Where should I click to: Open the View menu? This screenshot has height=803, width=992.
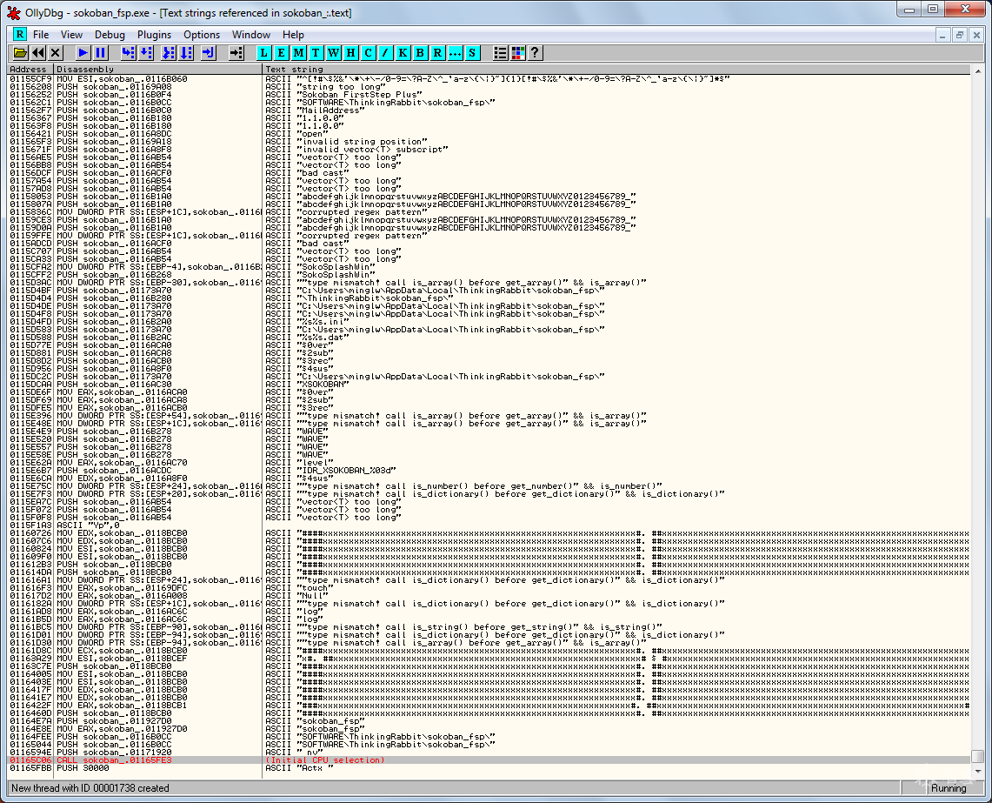tap(71, 35)
